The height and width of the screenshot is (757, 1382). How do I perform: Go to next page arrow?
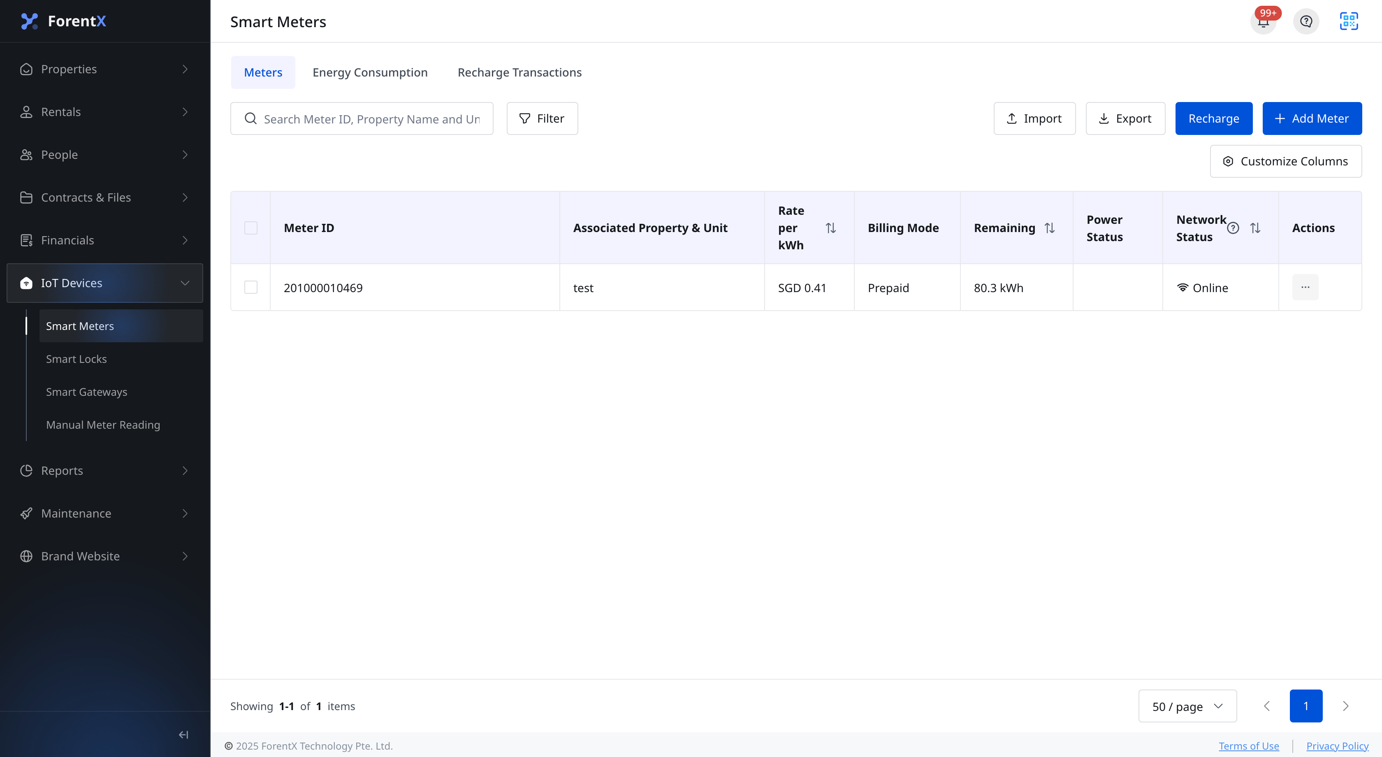(x=1345, y=706)
